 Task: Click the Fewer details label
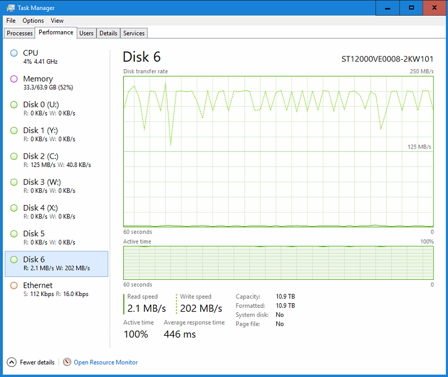coord(37,362)
